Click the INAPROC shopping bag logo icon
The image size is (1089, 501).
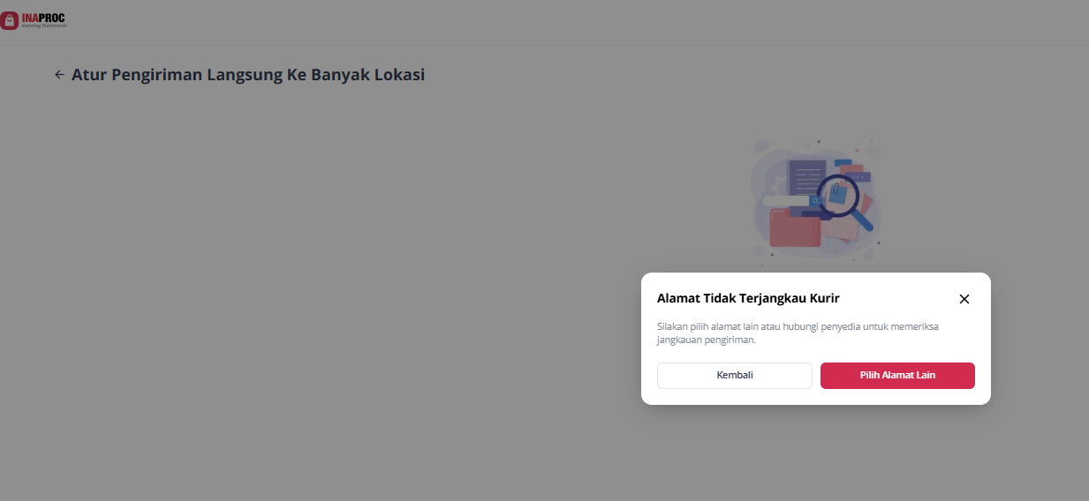[10, 20]
